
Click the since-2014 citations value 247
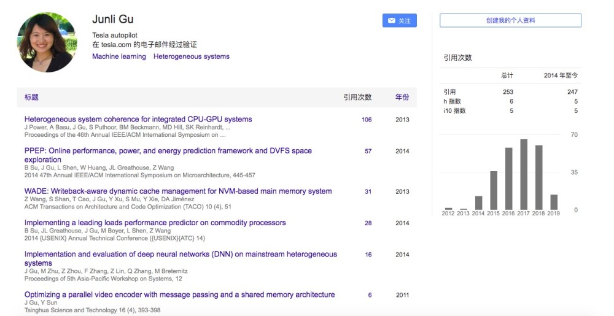point(572,92)
